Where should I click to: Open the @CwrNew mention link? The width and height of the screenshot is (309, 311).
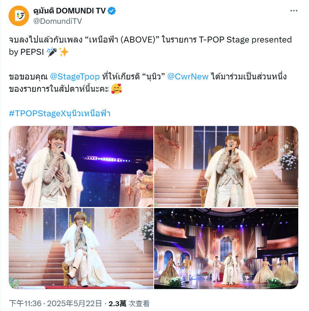(x=188, y=76)
